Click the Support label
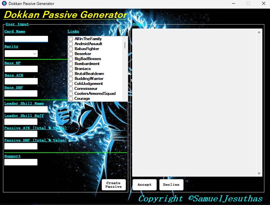 [x=12, y=156]
